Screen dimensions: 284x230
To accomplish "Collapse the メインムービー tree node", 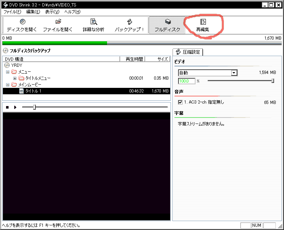I will [x=7, y=85].
